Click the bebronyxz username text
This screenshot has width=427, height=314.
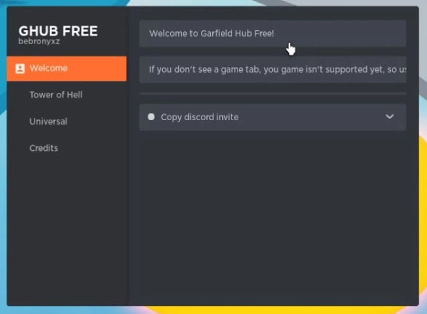[39, 41]
